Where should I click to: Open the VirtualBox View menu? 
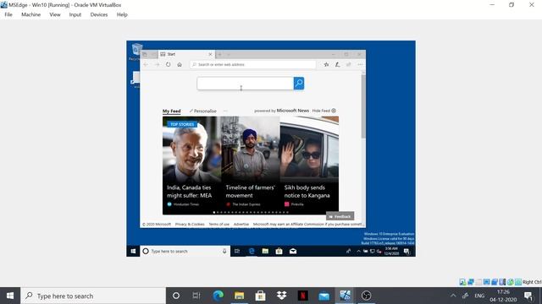click(54, 14)
